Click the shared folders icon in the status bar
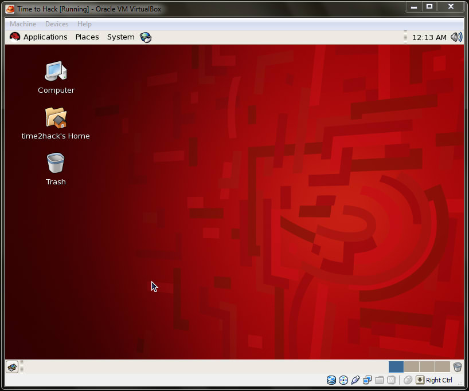The width and height of the screenshot is (469, 391). coord(379,380)
